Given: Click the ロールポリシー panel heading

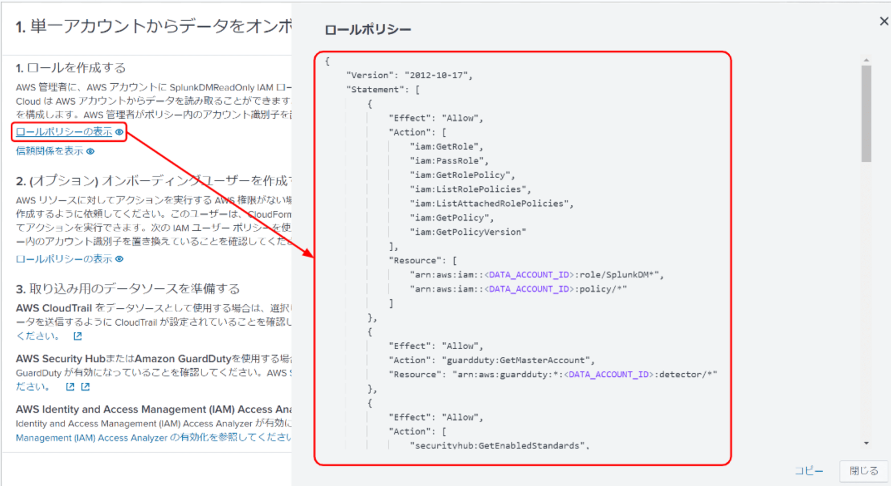Looking at the screenshot, I should [368, 30].
